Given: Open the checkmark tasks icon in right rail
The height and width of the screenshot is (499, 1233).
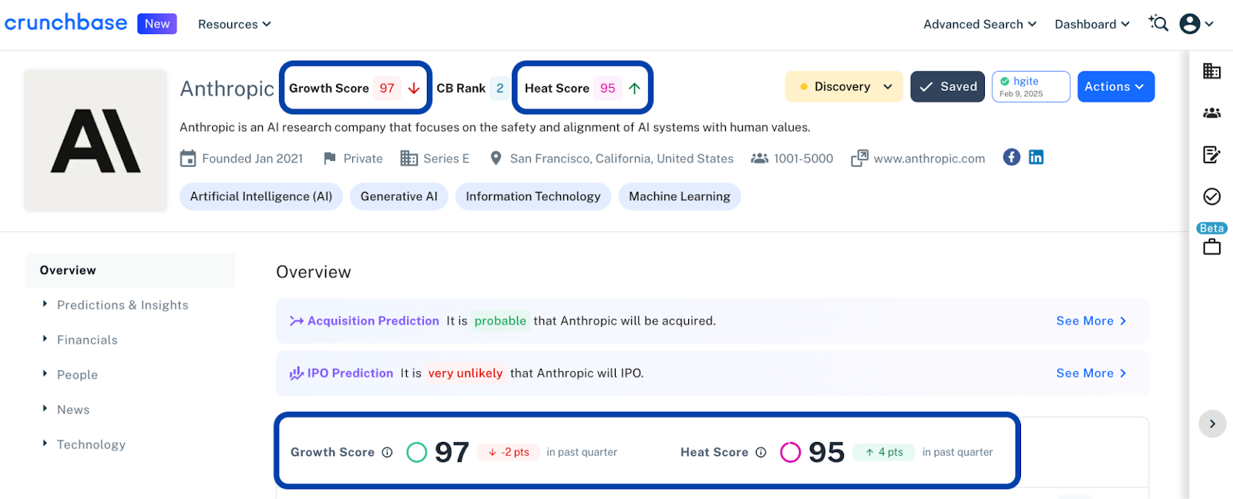Looking at the screenshot, I should (x=1211, y=196).
